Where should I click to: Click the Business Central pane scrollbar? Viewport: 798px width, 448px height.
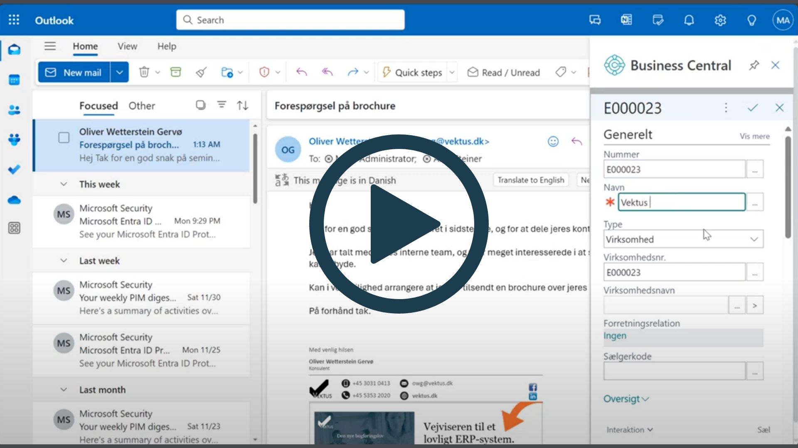tap(788, 187)
